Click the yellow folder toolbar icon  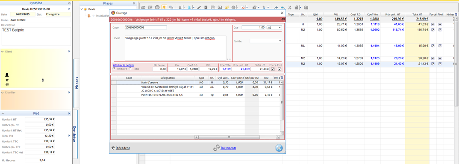click(227, 7)
